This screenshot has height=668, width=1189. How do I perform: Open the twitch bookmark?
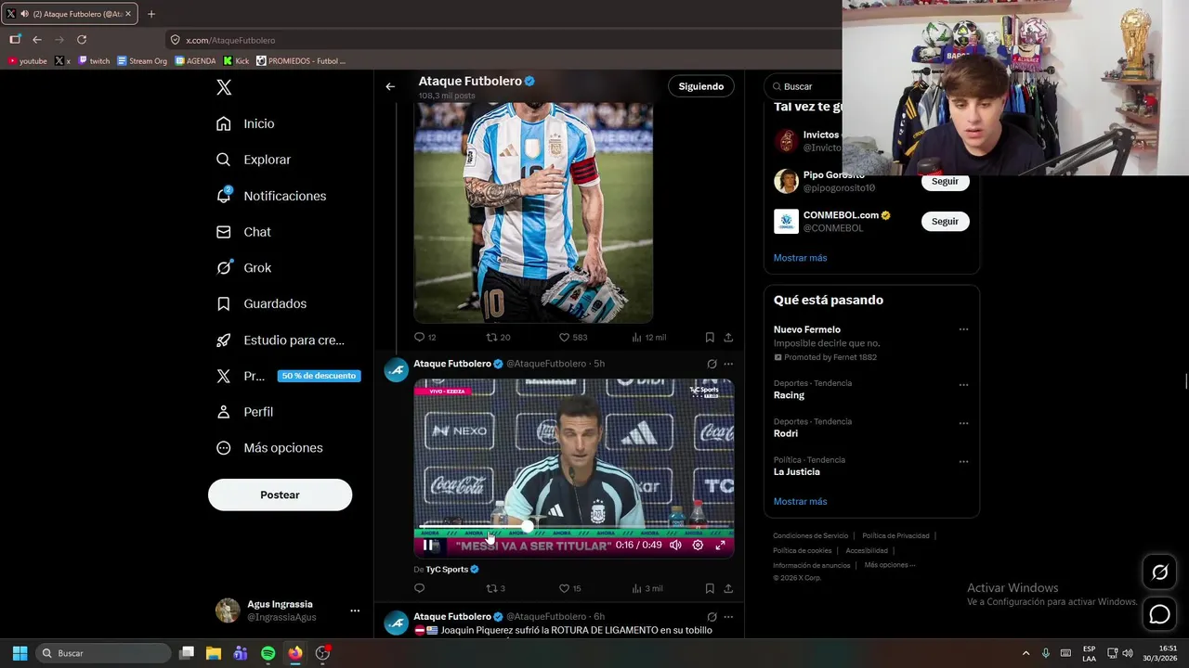94,61
